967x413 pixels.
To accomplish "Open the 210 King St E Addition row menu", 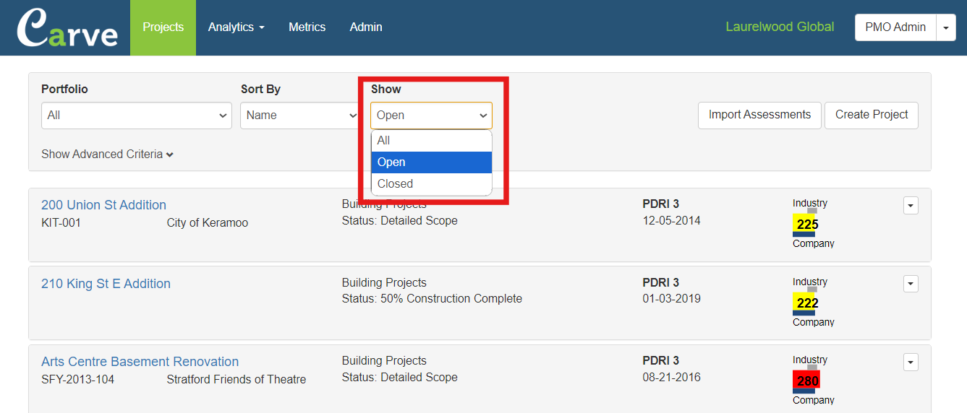I will tap(911, 284).
